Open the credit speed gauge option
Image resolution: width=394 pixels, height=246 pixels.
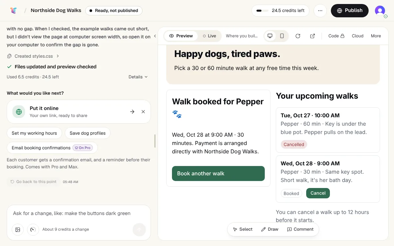[x=33, y=229]
